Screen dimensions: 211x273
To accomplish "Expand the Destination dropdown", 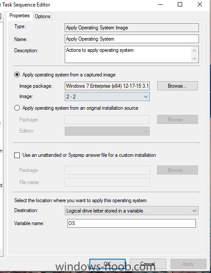I will tap(132, 211).
